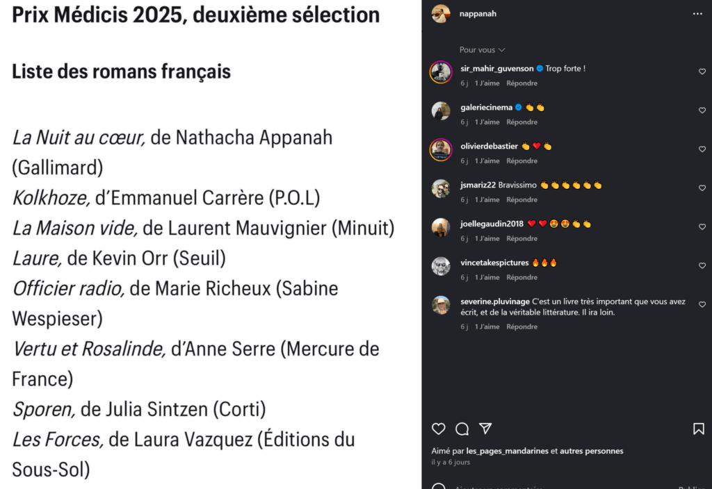712x489 pixels.
Task: Reply to olivierdebastier's comment
Action: tap(521, 161)
